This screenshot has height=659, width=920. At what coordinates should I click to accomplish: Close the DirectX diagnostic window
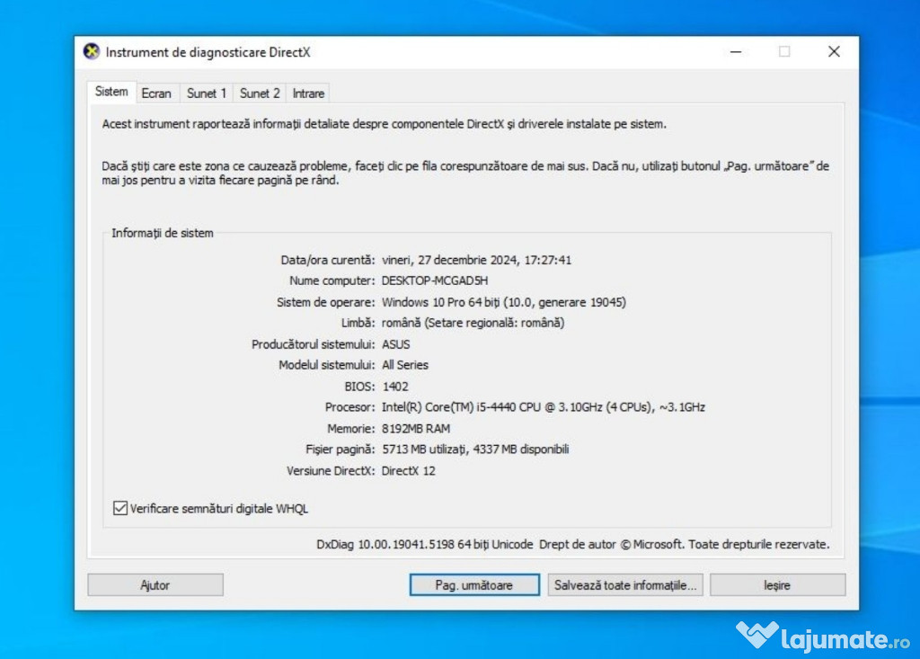(x=834, y=51)
